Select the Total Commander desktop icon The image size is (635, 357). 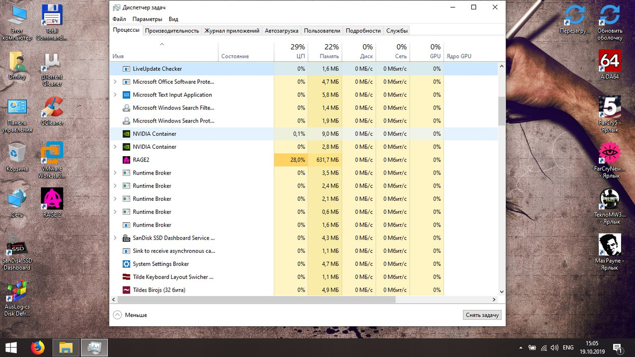[52, 22]
